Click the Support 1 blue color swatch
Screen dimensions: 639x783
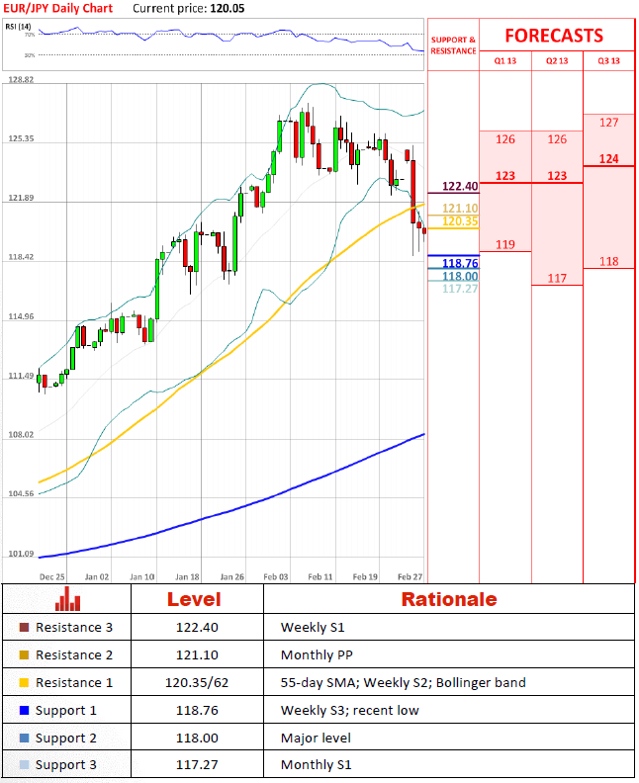pos(24,710)
